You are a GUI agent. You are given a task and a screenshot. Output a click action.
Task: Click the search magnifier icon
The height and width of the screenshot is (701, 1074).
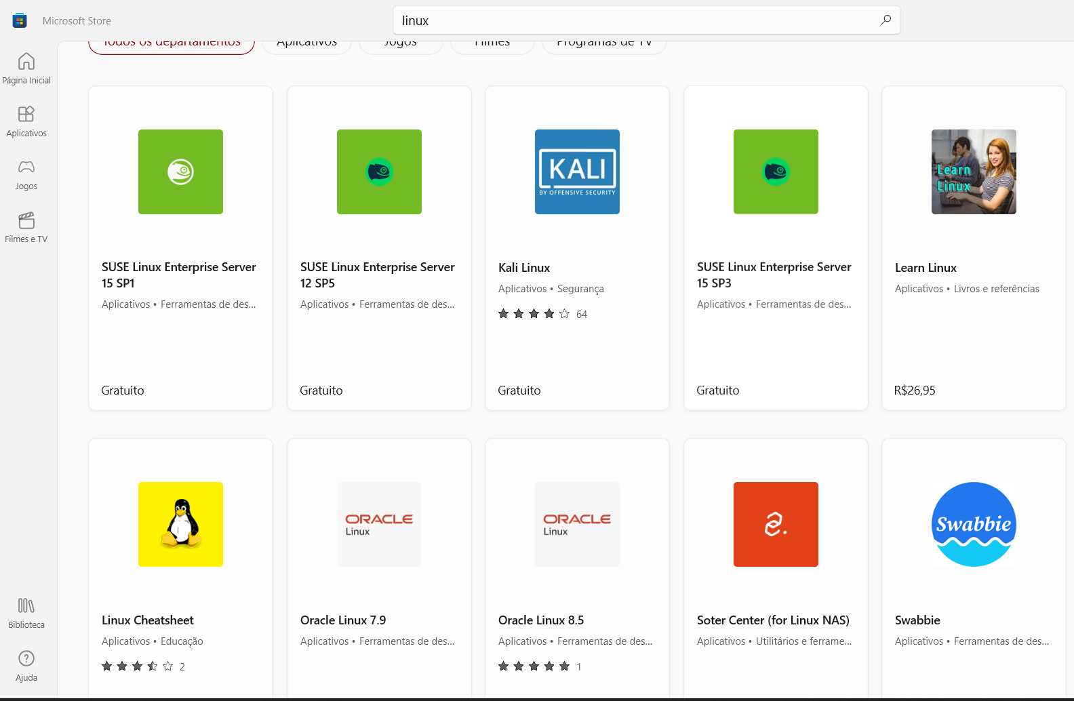[x=886, y=20]
